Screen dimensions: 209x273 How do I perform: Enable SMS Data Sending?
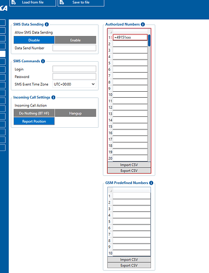[76, 40]
